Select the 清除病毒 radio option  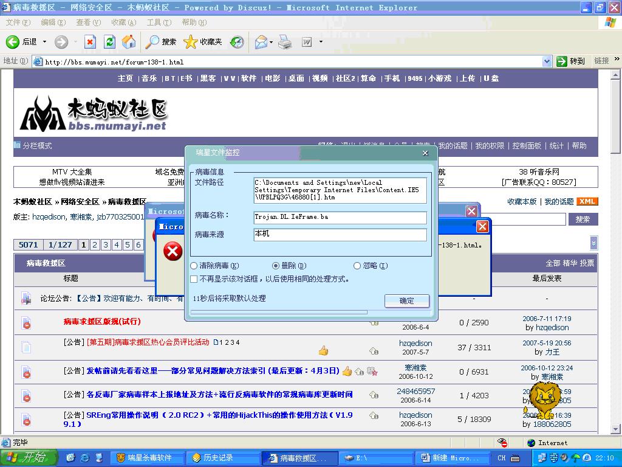click(x=194, y=266)
